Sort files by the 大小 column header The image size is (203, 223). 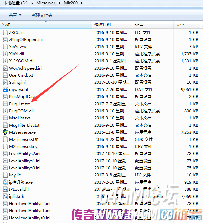pos(187,24)
